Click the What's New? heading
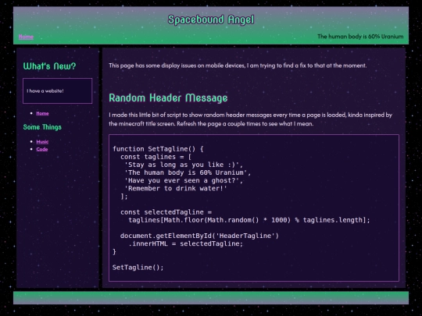 coord(49,66)
